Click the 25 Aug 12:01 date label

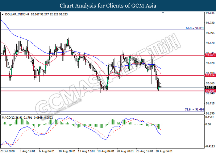145,151
